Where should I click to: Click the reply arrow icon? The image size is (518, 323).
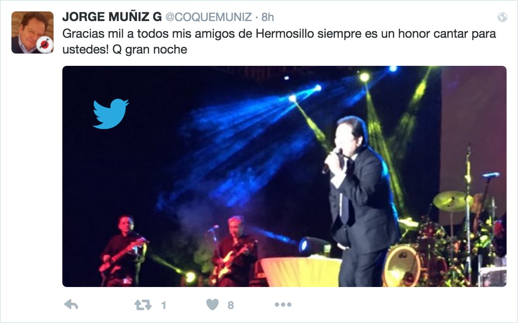tap(71, 305)
